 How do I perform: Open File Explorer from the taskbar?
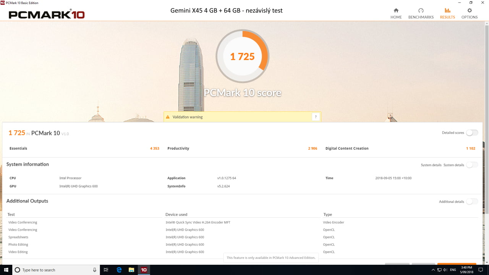pos(131,270)
